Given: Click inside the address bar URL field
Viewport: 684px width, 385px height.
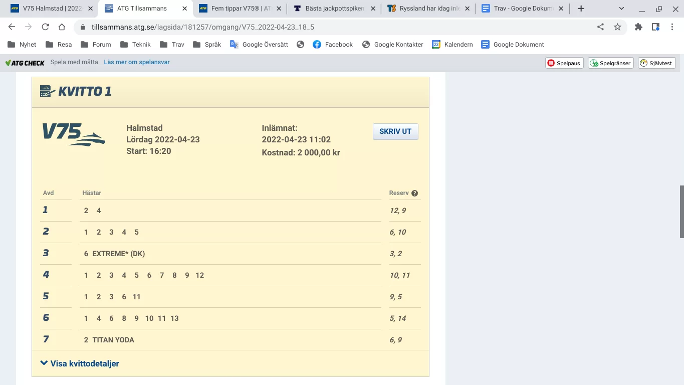Looking at the screenshot, I should tap(200, 27).
